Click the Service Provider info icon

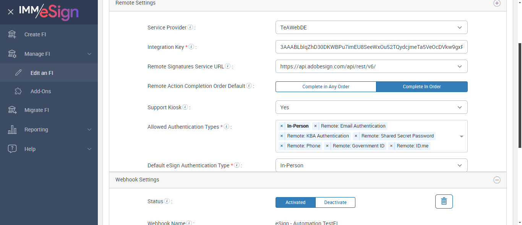[190, 28]
